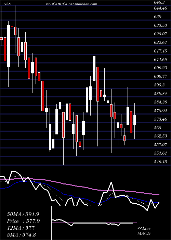The image size is (171, 240).
Task: Click the <<Live MACD label
Action: pyautogui.click(x=144, y=231)
